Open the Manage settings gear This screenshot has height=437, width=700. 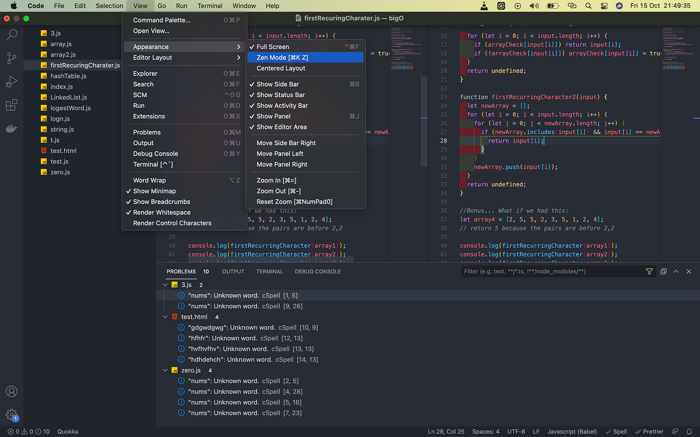(12, 414)
